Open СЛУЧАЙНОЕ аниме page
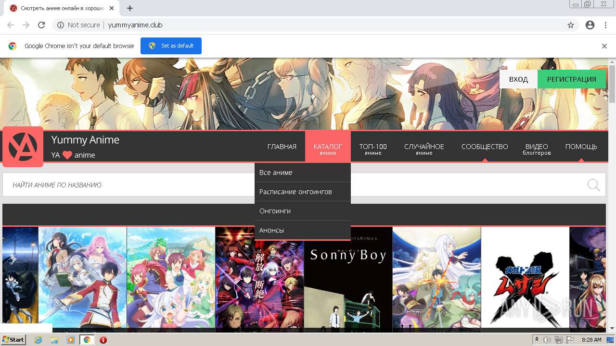 click(x=424, y=149)
